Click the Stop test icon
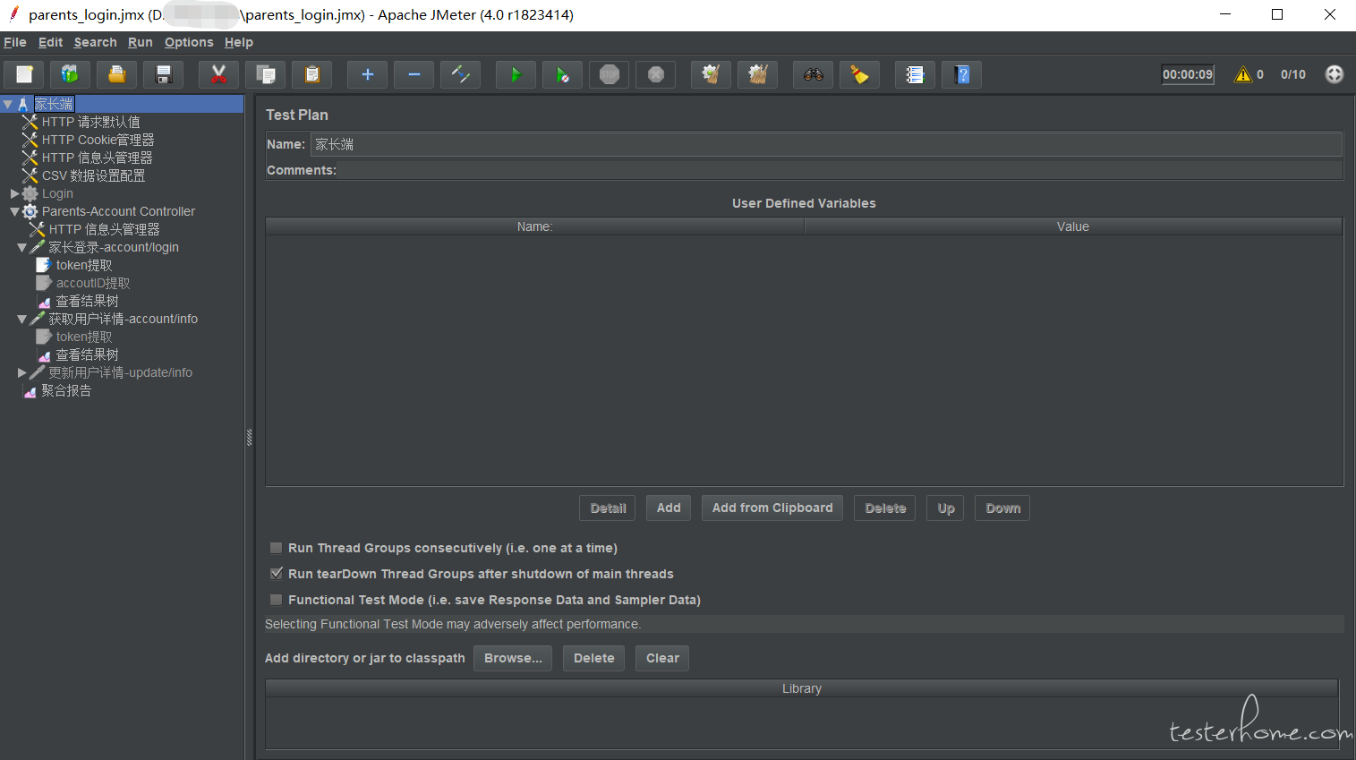1356x760 pixels. [609, 74]
